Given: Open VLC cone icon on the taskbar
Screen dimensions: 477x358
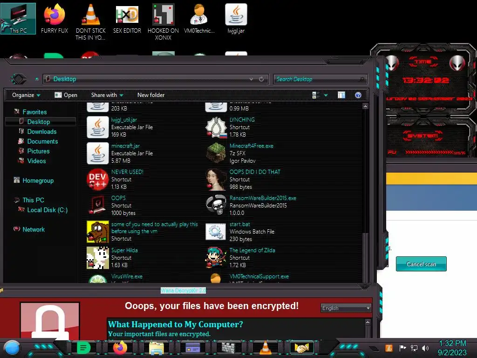Looking at the screenshot, I should coord(265,348).
